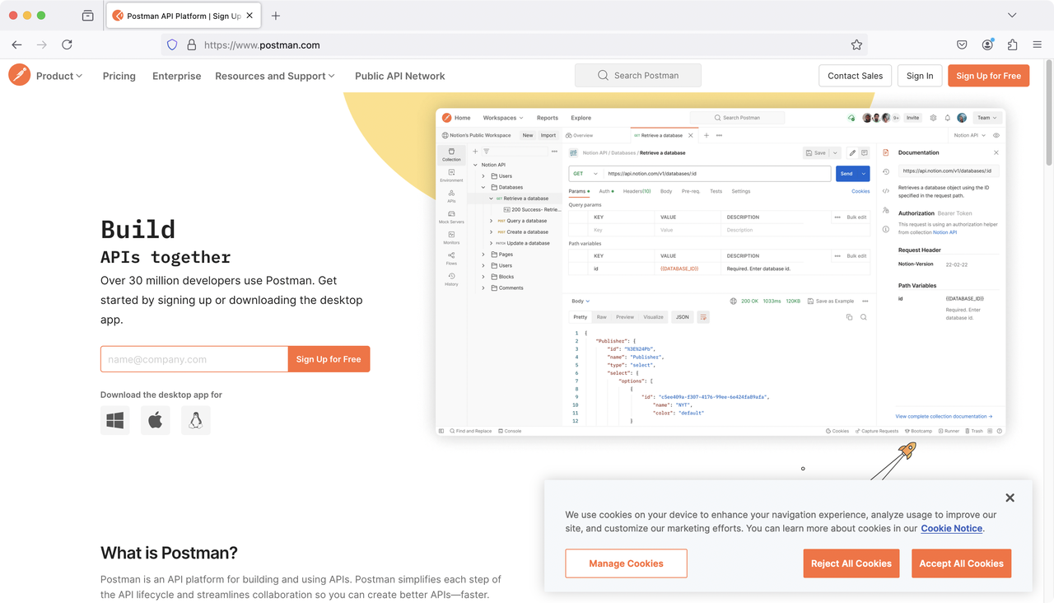This screenshot has height=603, width=1054.
Task: Expand the Product menu dropdown
Action: pos(58,76)
